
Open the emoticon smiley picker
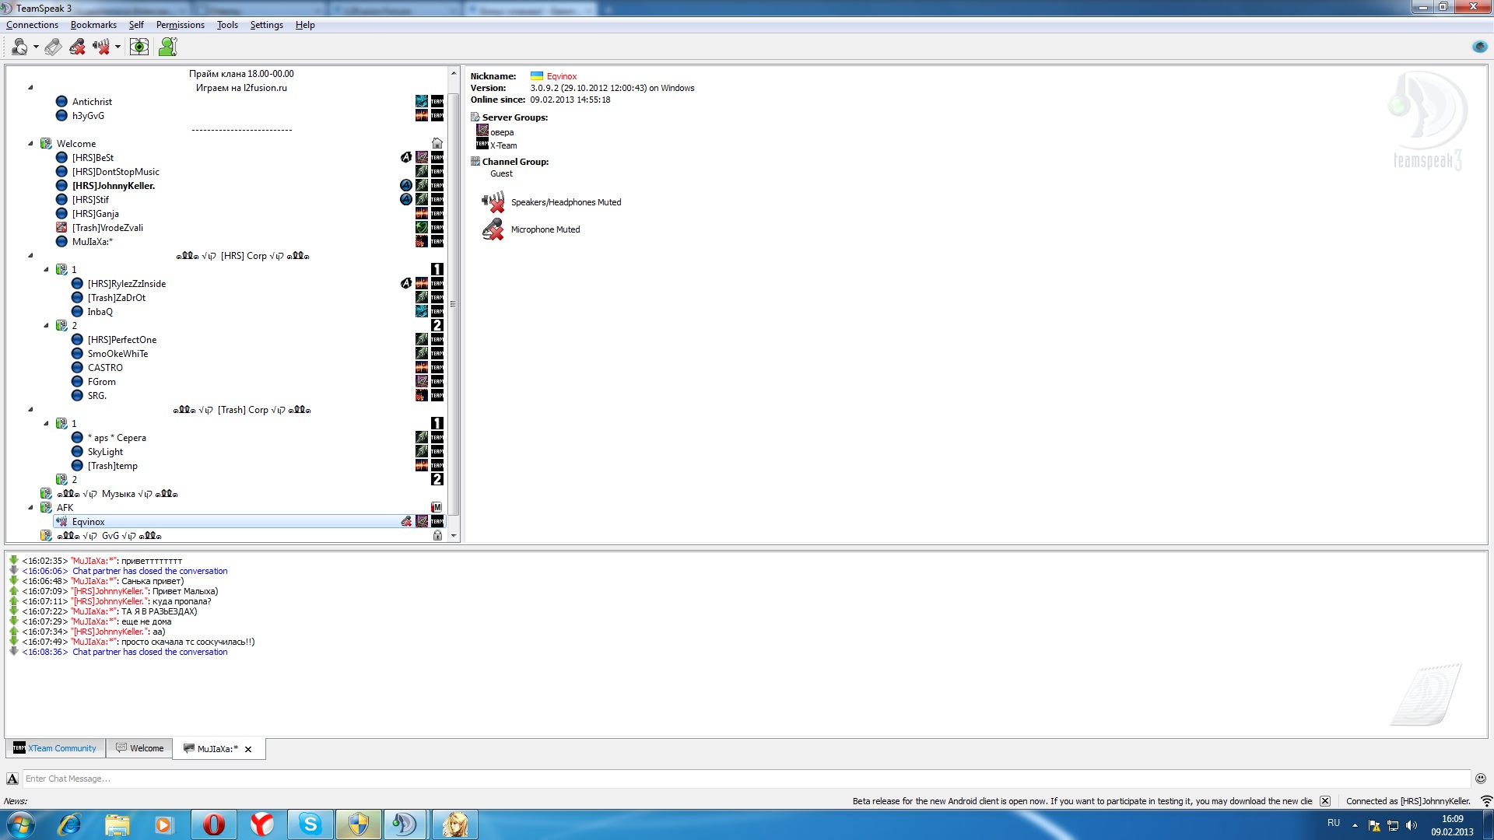pyautogui.click(x=1480, y=779)
